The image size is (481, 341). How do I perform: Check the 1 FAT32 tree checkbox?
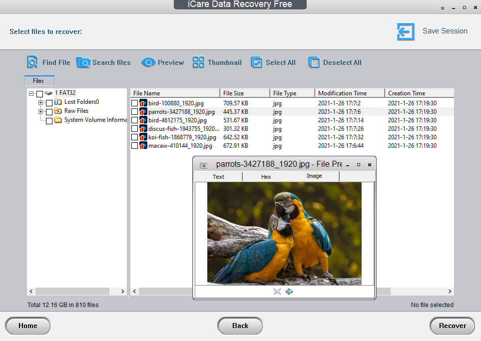[x=39, y=93]
